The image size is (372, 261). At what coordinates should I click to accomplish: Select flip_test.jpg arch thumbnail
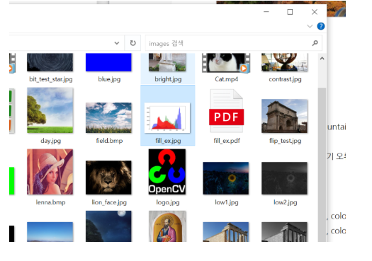(x=284, y=116)
